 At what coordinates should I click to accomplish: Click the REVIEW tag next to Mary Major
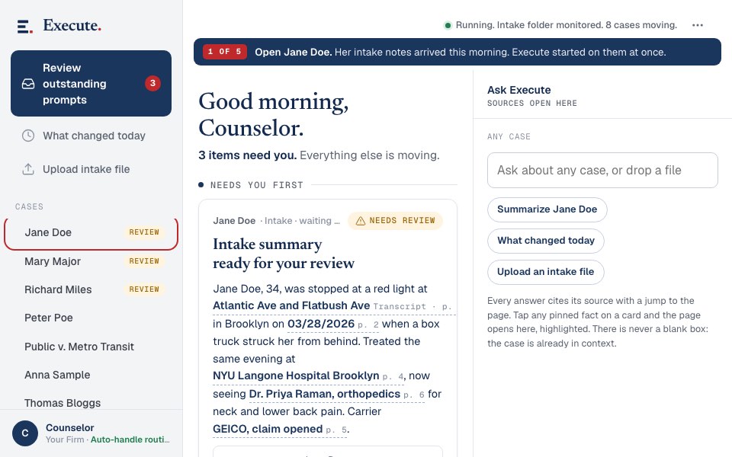pyautogui.click(x=144, y=261)
